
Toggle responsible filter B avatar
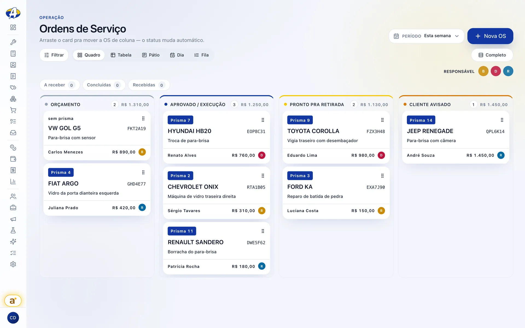point(483,71)
